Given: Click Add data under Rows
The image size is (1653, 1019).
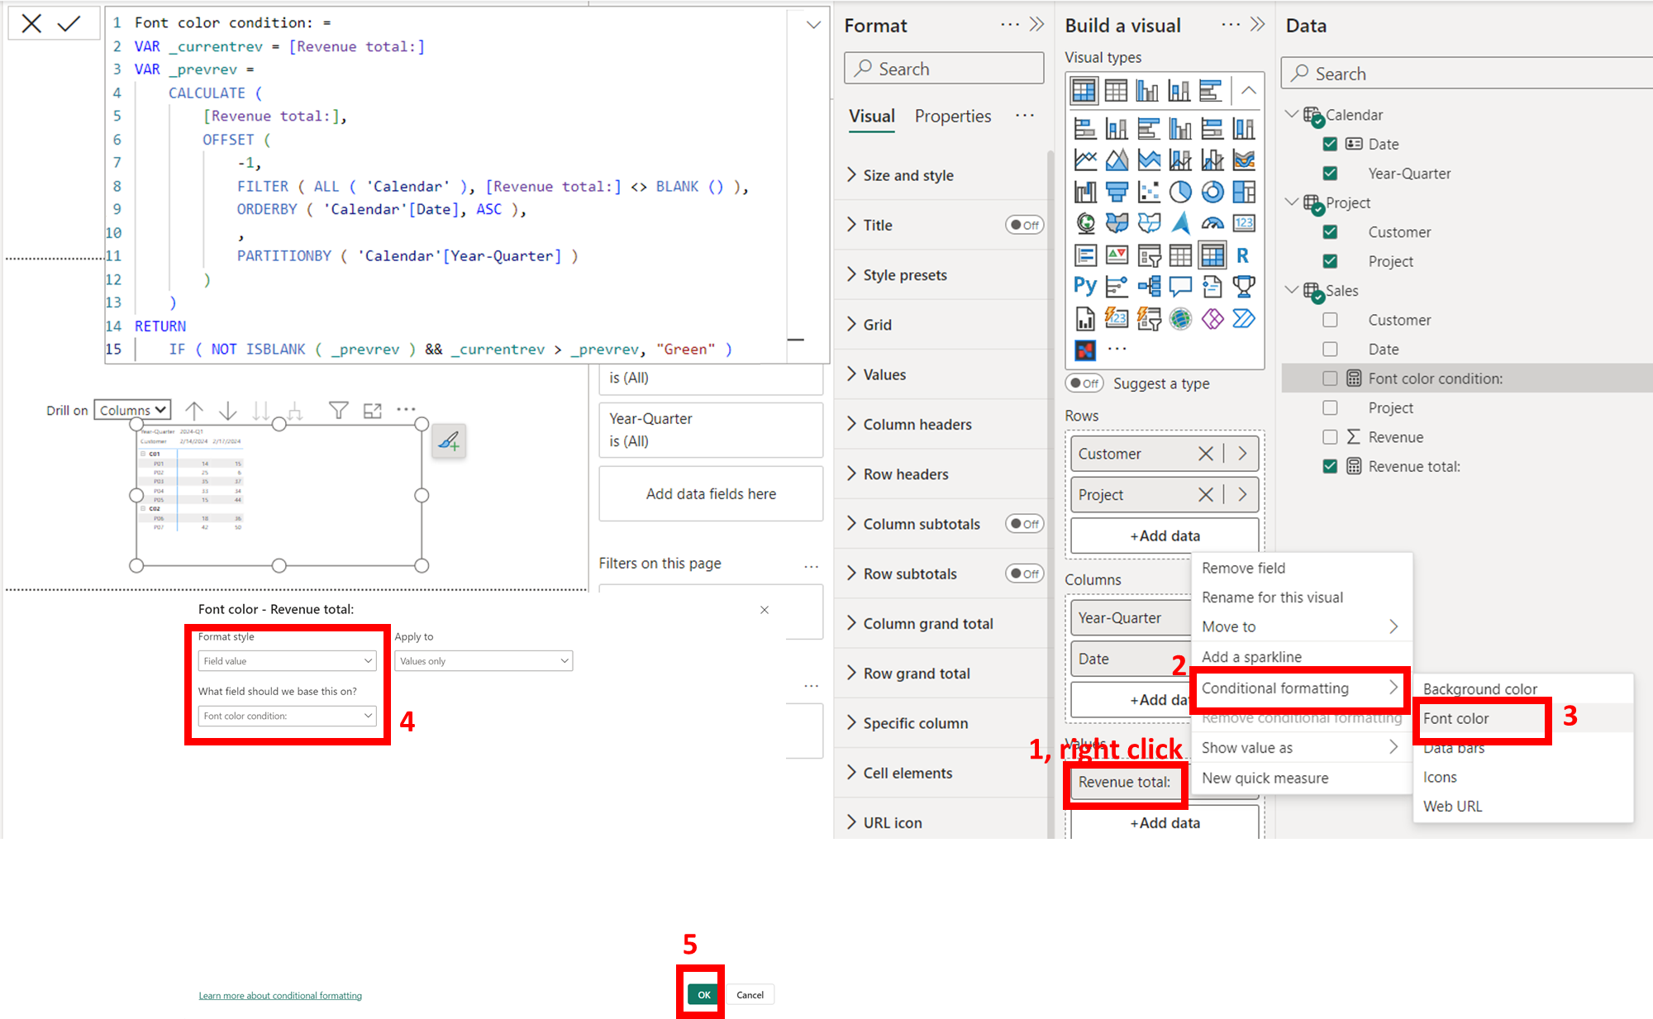Looking at the screenshot, I should [x=1165, y=536].
